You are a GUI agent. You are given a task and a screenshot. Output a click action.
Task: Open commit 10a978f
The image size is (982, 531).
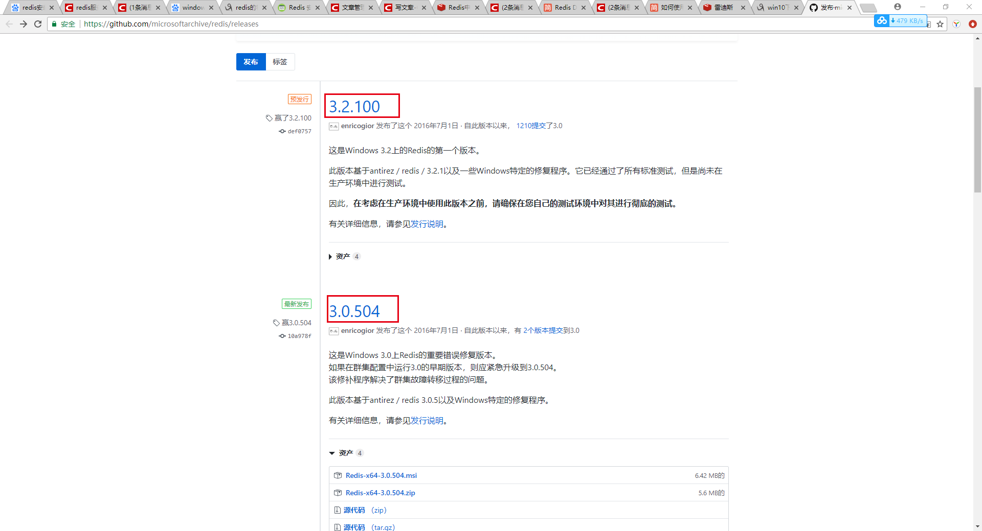299,336
